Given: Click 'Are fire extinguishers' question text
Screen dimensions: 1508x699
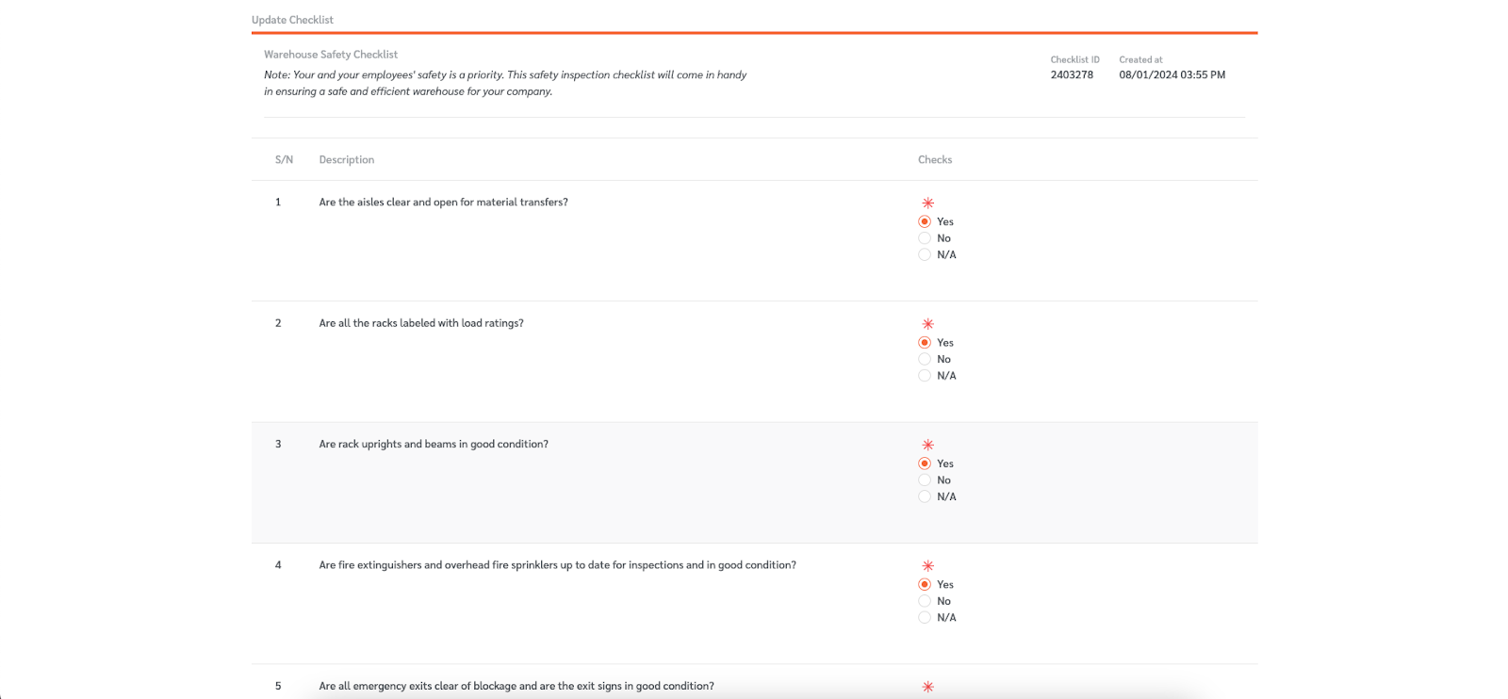Looking at the screenshot, I should tap(558, 565).
